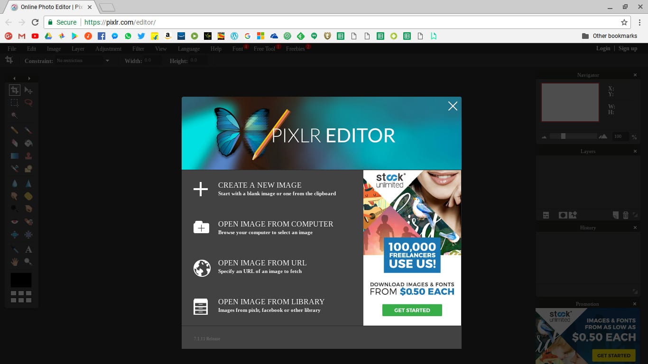Select the Color Replace tool
Image resolution: width=648 pixels, height=364 pixels.
tap(15, 168)
